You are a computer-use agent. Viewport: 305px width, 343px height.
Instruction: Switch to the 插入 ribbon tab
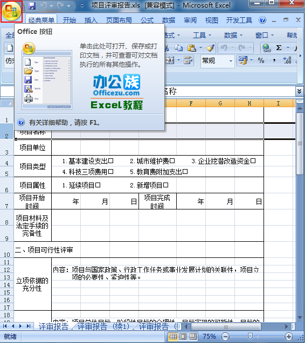[x=91, y=20]
